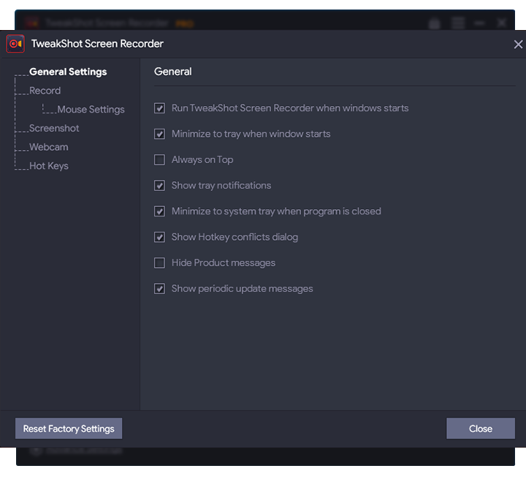The width and height of the screenshot is (526, 482).
Task: Disable Show Hotkey conflicts dialog
Action: point(159,237)
